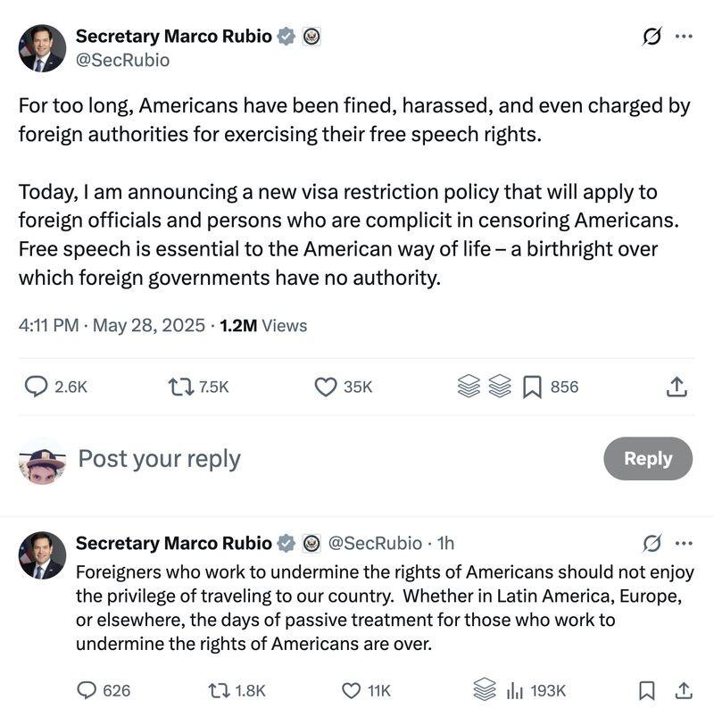The height and width of the screenshot is (725, 714).
Task: Click the stacked layers icon beside bookmark
Action: (499, 387)
